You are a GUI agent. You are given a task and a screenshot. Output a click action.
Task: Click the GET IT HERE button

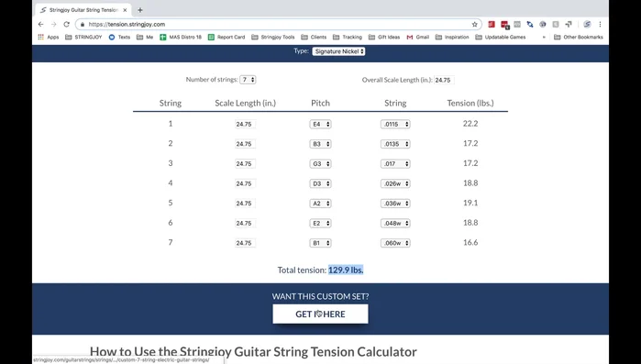tap(321, 314)
